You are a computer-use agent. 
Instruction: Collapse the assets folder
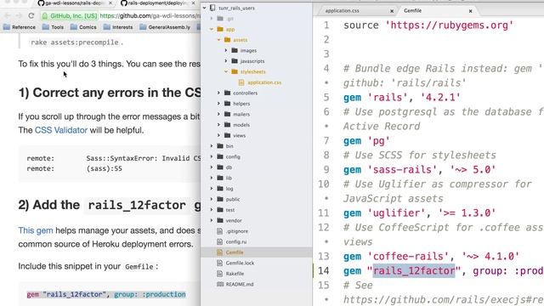[219, 40]
